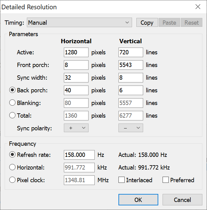Open the horizontal sync polarity dropdown
The width and height of the screenshot is (207, 210).
pos(76,128)
